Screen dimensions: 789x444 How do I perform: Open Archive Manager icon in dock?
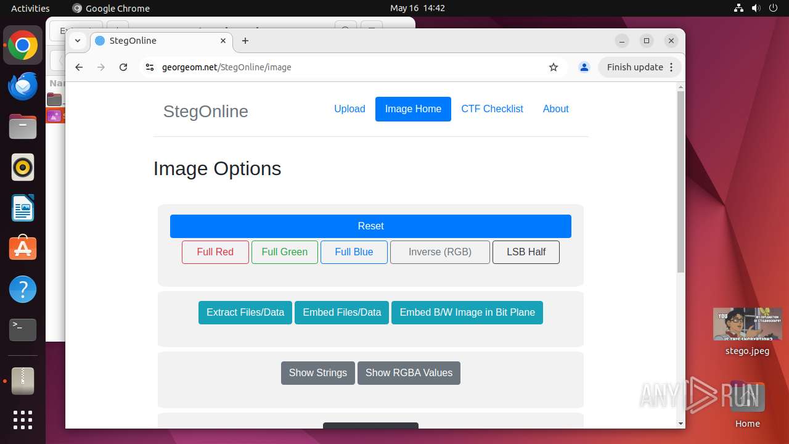point(23,380)
